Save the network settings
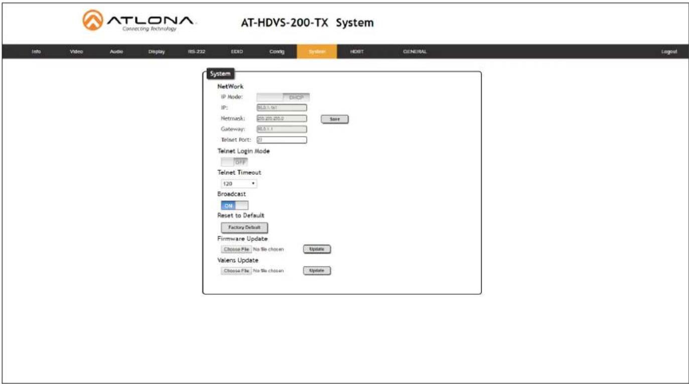Viewport: 689px width, 384px height. pyautogui.click(x=335, y=119)
